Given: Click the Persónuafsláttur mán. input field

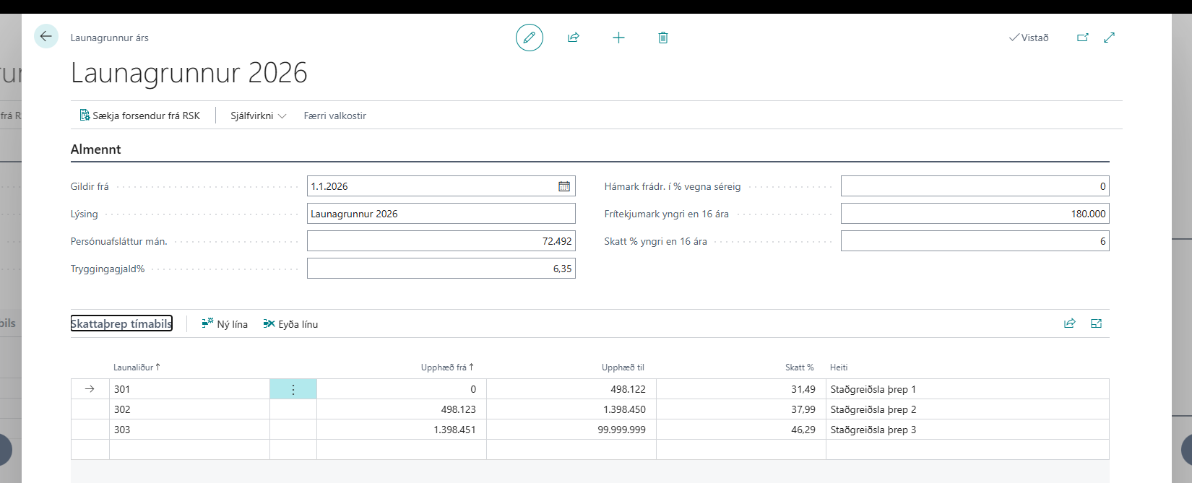Looking at the screenshot, I should coord(441,241).
